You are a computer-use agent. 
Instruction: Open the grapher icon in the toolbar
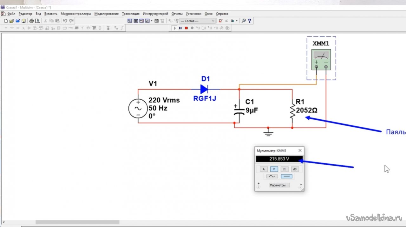coord(147,21)
